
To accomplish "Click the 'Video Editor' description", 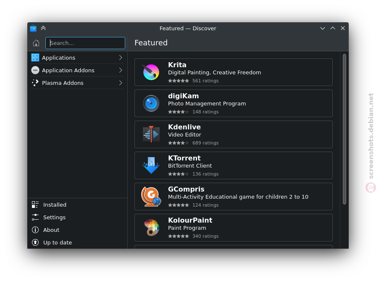I will point(185,134).
